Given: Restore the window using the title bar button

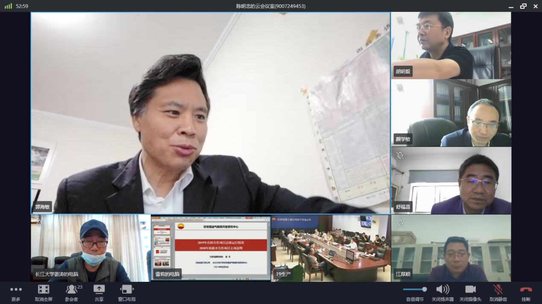Looking at the screenshot, I should [x=523, y=6].
